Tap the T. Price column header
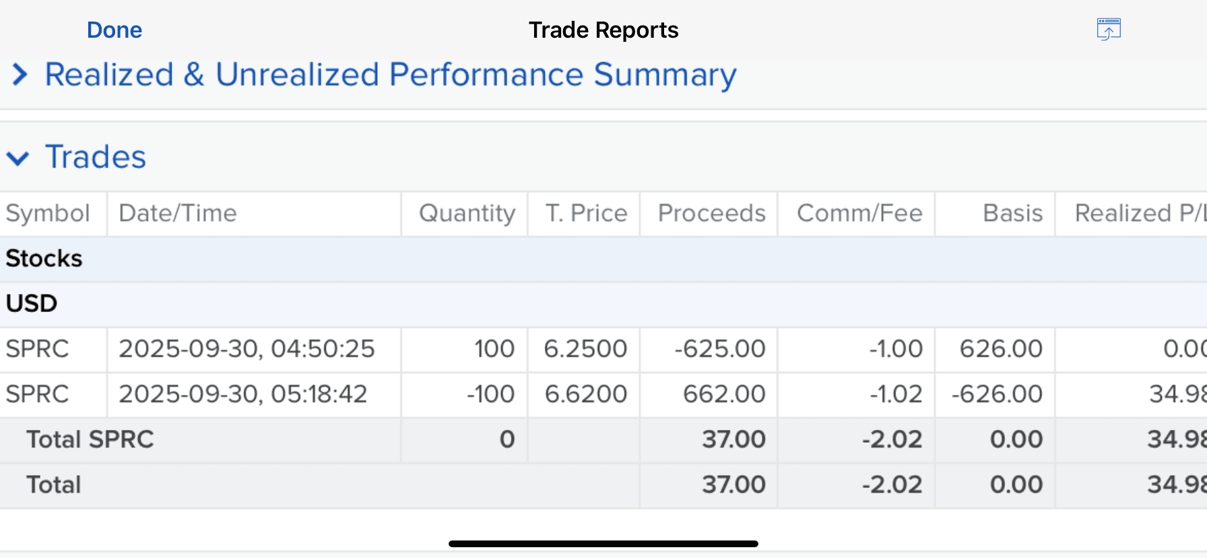The image size is (1207, 558). [x=586, y=214]
